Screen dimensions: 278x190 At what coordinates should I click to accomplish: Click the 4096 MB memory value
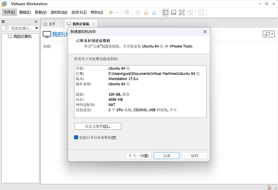(115, 99)
